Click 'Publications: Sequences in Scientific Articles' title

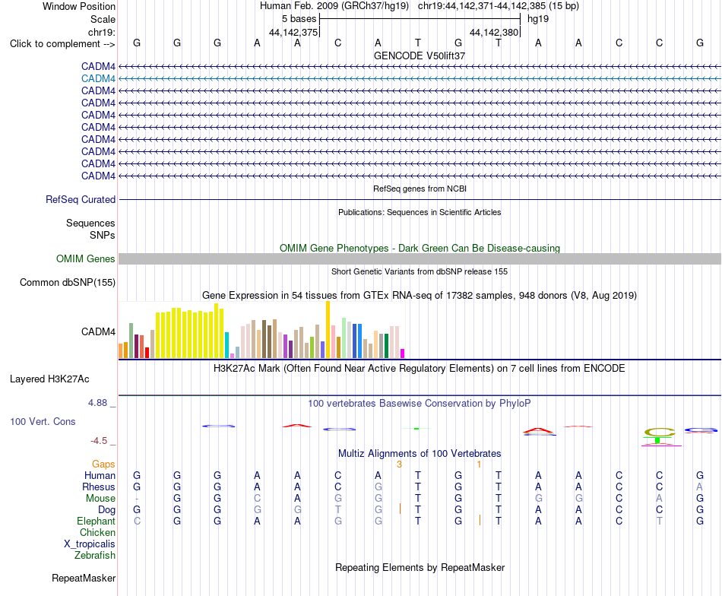tap(420, 212)
